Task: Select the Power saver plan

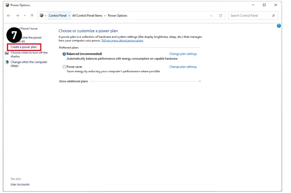Action: (64, 66)
